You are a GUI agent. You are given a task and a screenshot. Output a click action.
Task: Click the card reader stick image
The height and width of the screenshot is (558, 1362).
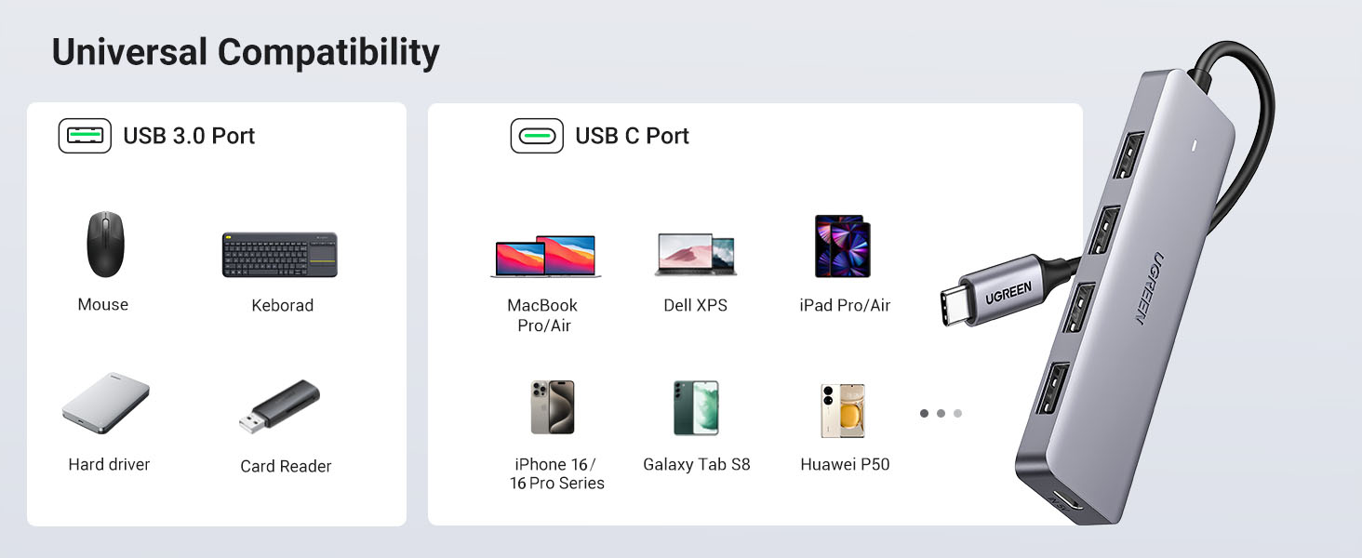pos(279,407)
